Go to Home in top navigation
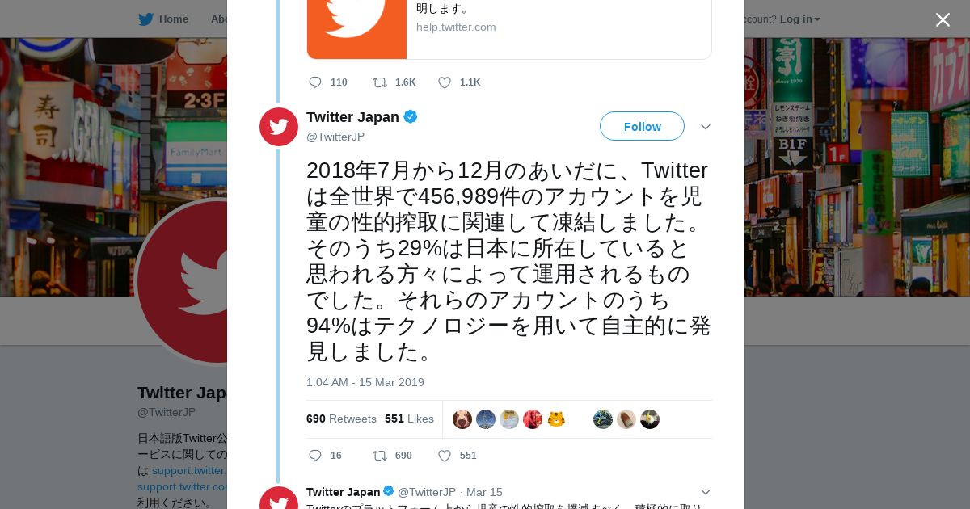This screenshot has height=509, width=970. click(x=173, y=19)
